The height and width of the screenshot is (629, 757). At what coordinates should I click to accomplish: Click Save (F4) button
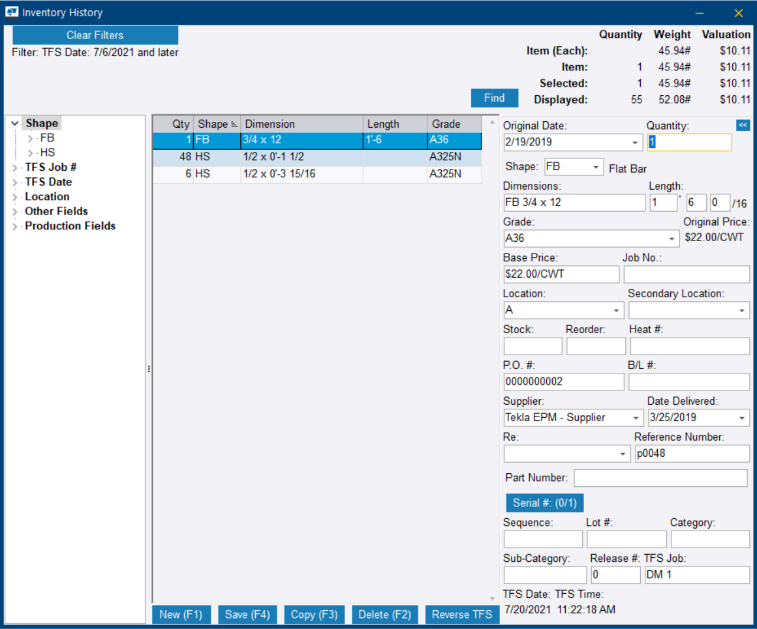click(247, 615)
